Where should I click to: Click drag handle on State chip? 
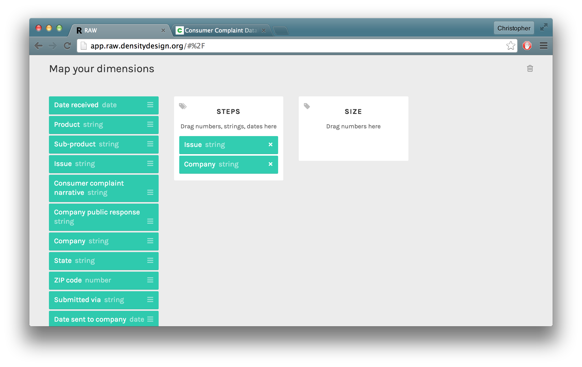150,261
